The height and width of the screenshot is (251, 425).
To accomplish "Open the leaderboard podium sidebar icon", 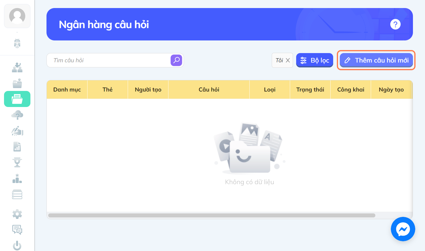I will point(17,178).
